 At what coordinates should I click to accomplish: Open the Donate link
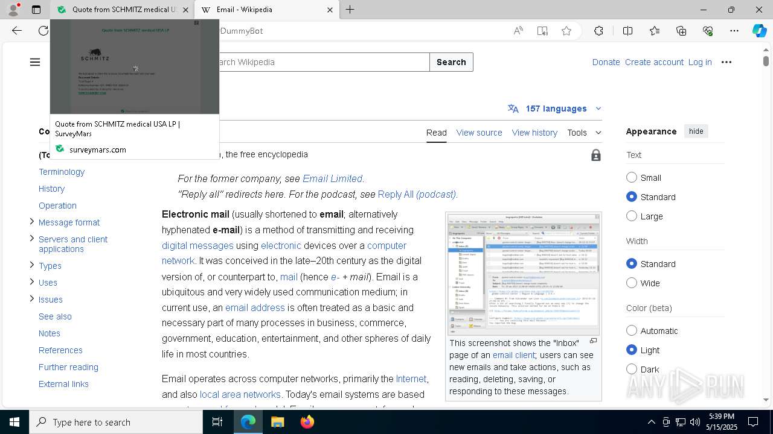tap(606, 62)
